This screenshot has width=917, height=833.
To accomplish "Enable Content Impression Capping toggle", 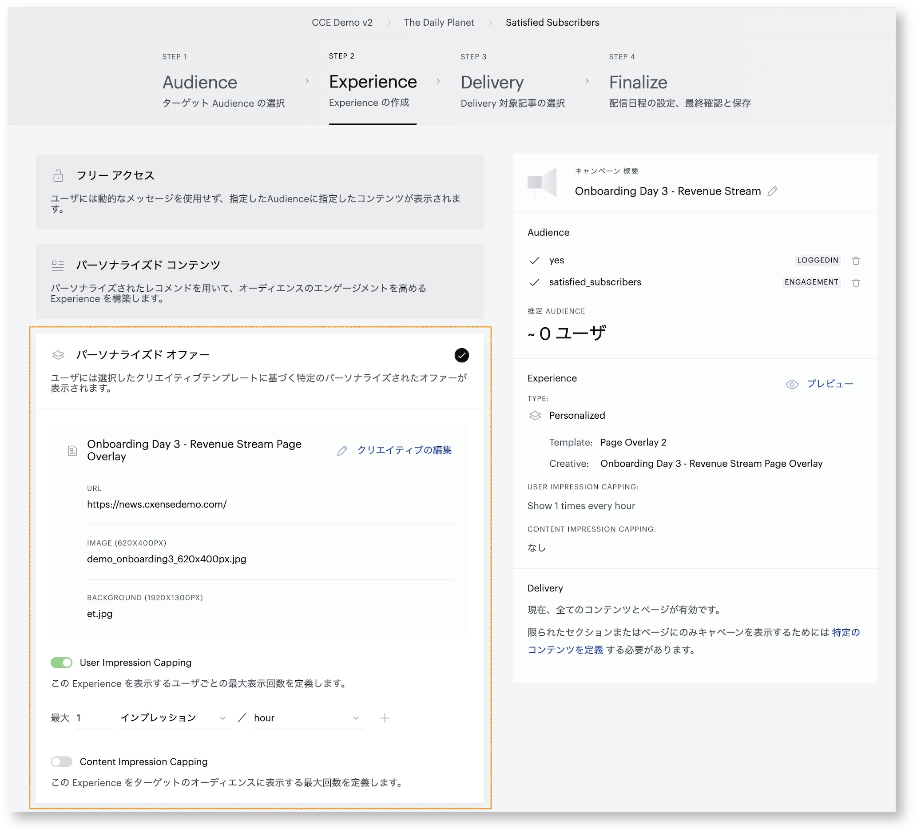I will (x=61, y=762).
